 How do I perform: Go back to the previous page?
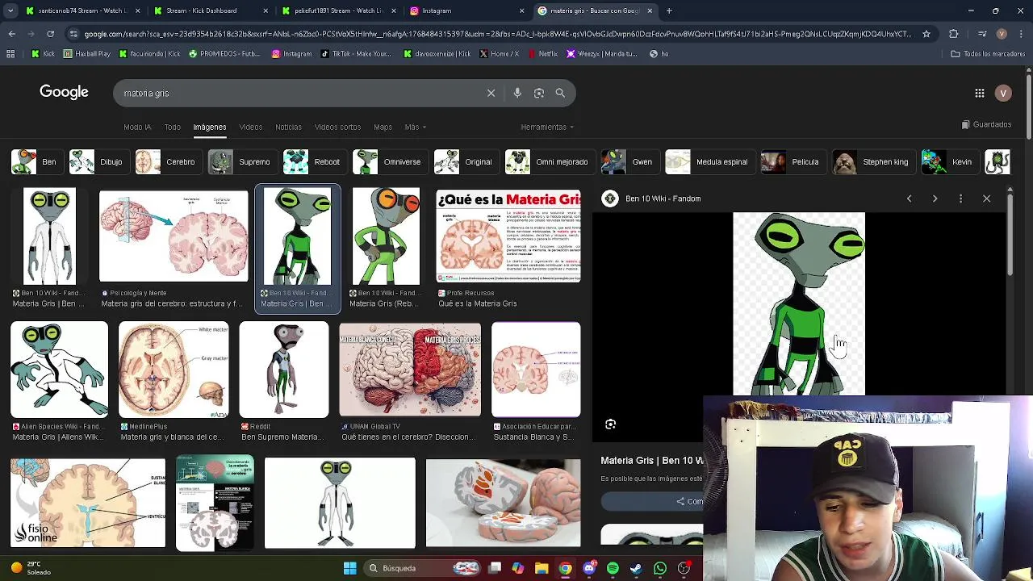11,34
